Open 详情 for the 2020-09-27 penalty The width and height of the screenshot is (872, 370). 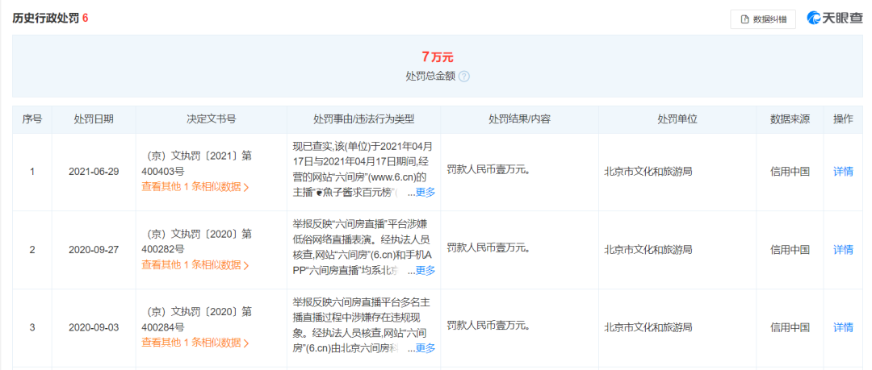click(843, 250)
